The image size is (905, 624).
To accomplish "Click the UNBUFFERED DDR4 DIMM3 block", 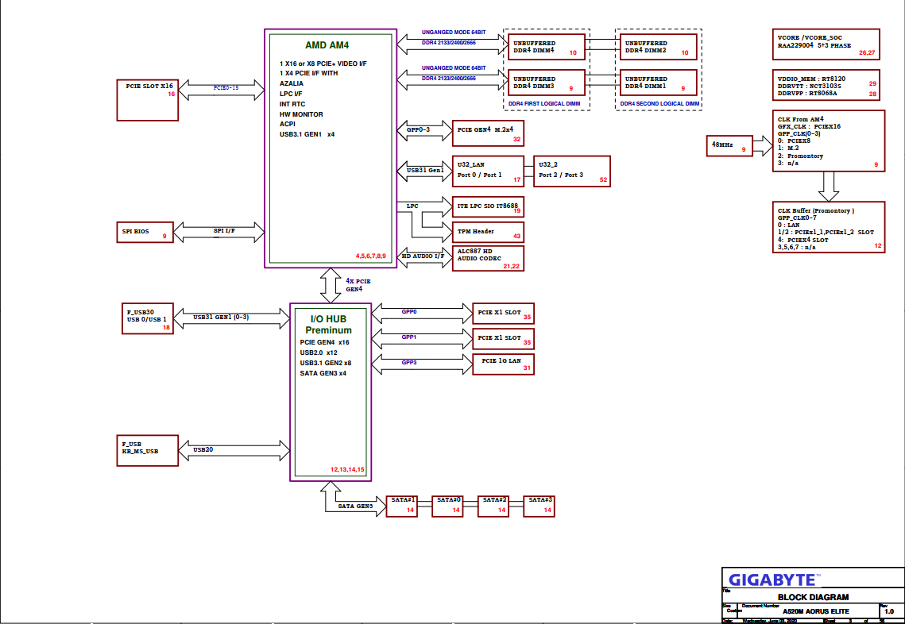I will point(547,83).
